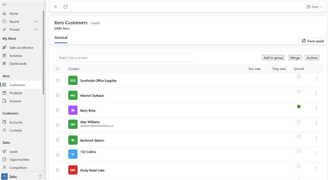This screenshot has height=180, width=328.
Task: Click the Search for a contact field
Action: [x=124, y=58]
